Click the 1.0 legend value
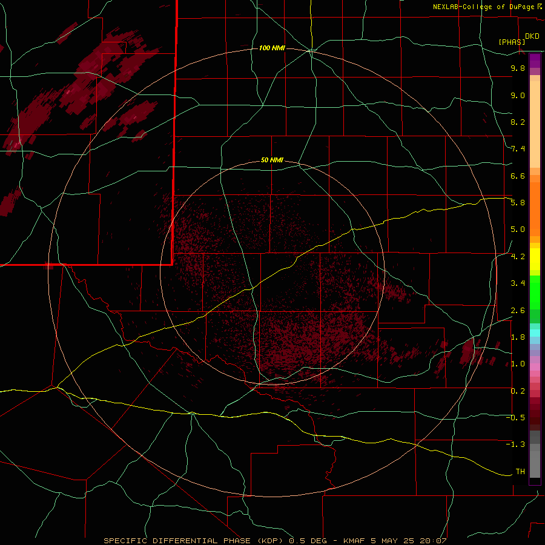Image resolution: width=545 pixels, height=545 pixels. point(518,364)
